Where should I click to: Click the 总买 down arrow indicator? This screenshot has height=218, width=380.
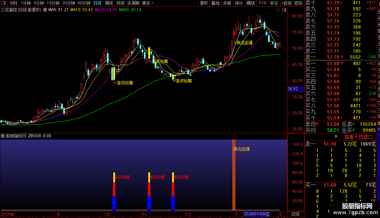[353, 130]
